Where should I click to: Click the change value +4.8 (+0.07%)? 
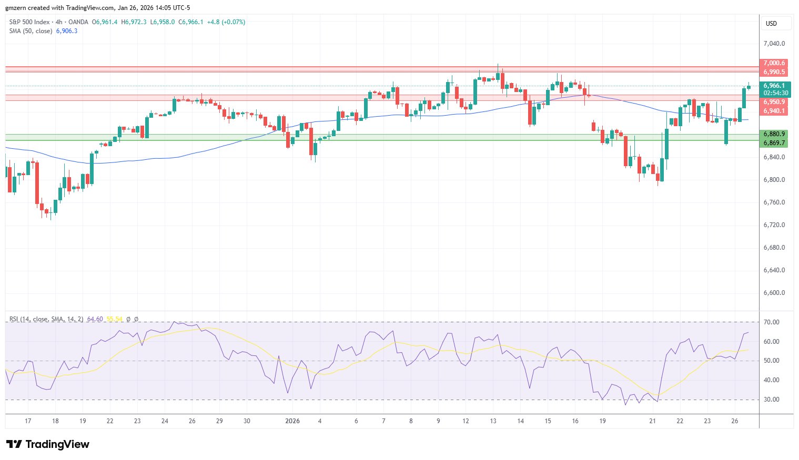tap(226, 22)
